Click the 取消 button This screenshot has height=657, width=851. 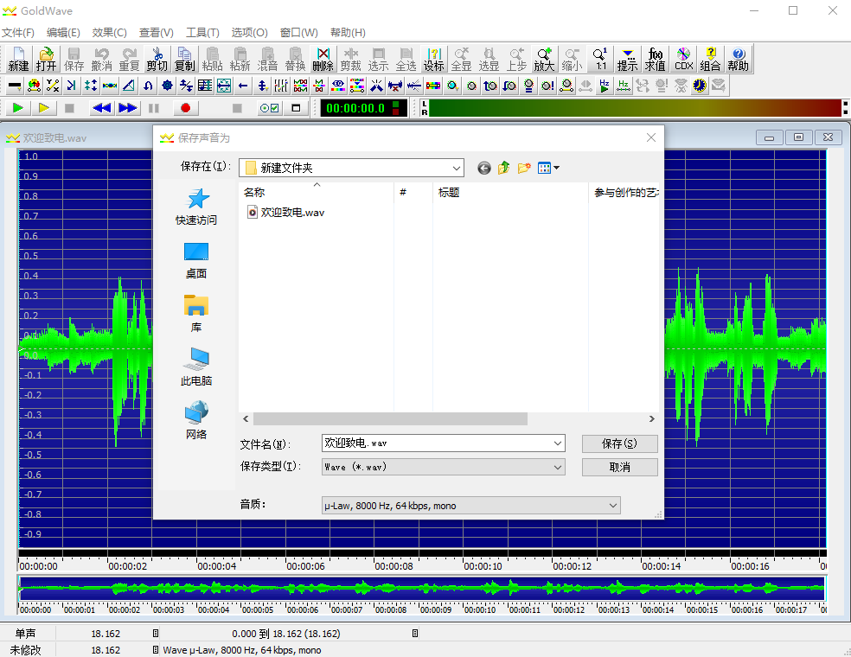tap(619, 467)
